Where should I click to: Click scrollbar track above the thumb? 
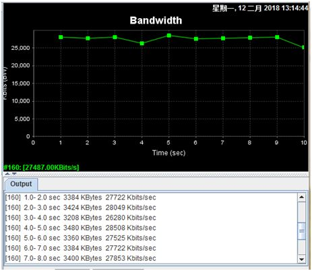pyautogui.click(x=301, y=212)
